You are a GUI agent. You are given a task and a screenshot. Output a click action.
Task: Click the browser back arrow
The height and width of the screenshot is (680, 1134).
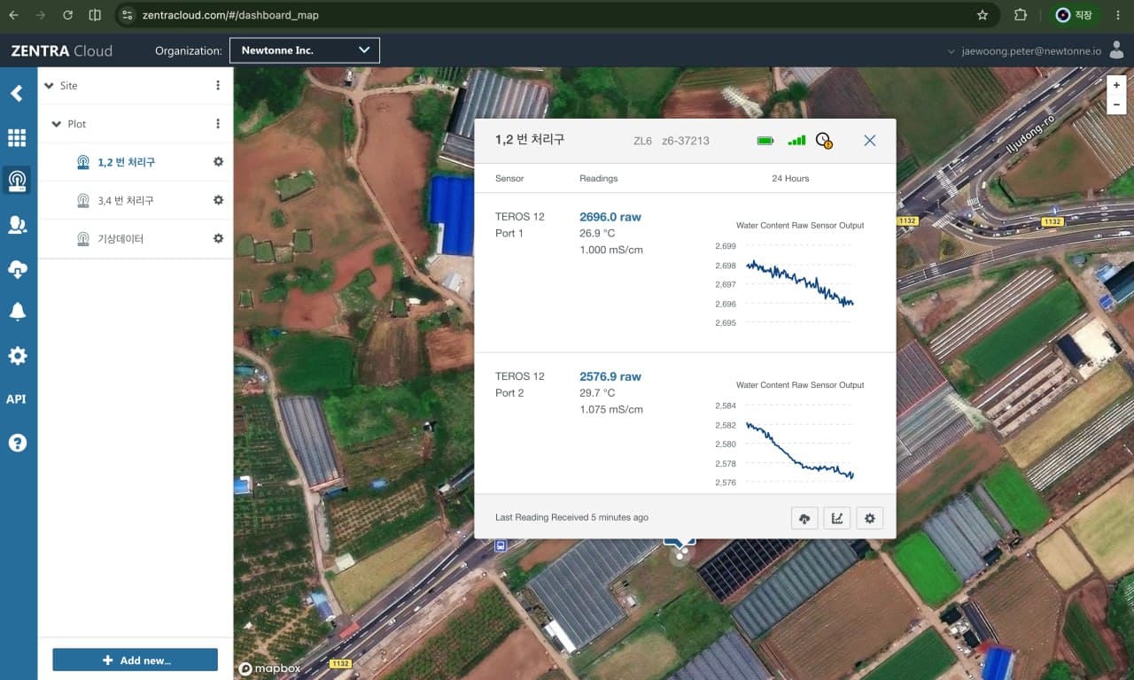pyautogui.click(x=13, y=15)
